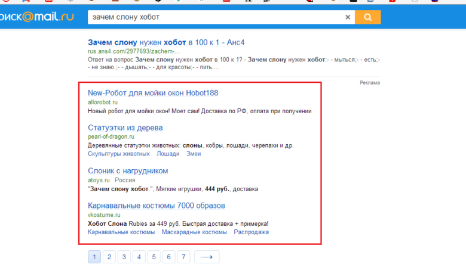Go to results page 6

pos(168,257)
